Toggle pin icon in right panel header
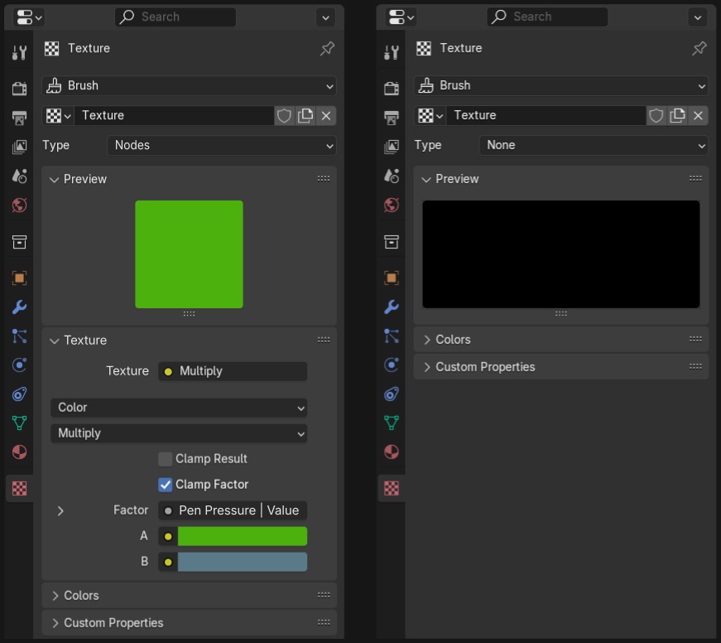 point(699,48)
